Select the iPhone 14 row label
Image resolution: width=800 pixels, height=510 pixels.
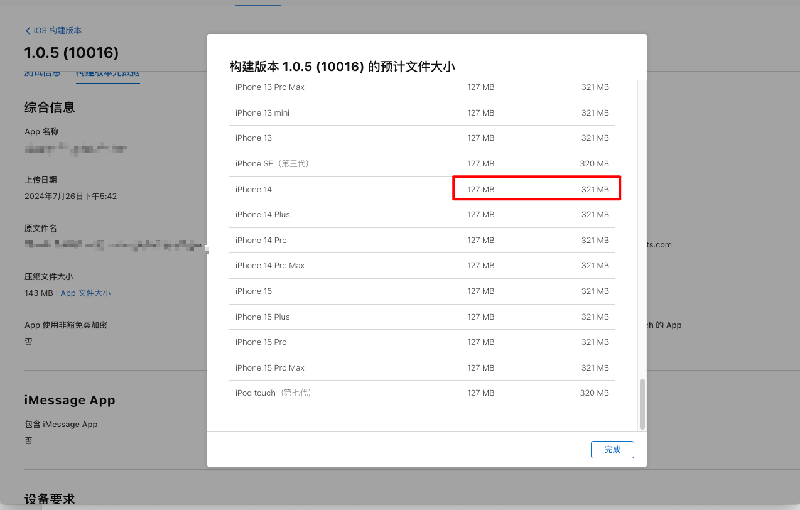pos(254,190)
